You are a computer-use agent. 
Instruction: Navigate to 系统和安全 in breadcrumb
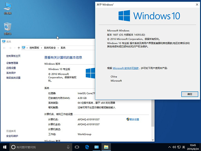pyautogui.click(x=50, y=48)
